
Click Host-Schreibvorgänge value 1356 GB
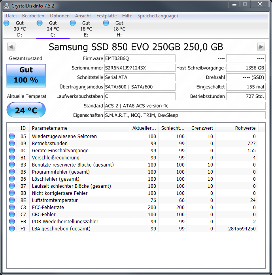coord(246,68)
